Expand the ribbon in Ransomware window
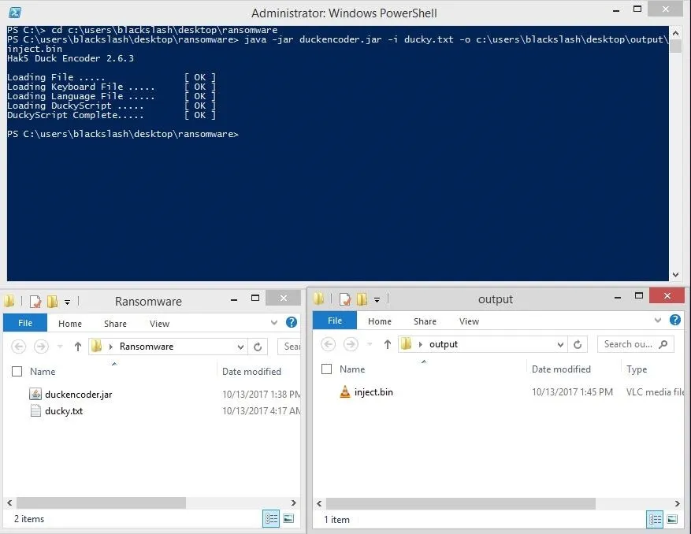Screen dimensions: 691x534 (274, 322)
